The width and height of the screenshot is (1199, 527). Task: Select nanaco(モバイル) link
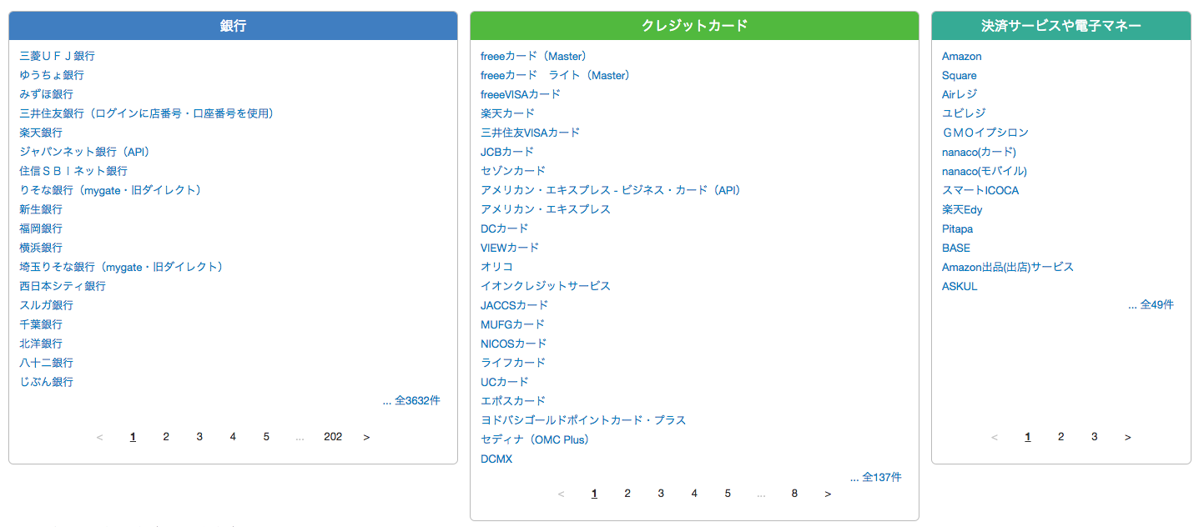985,171
